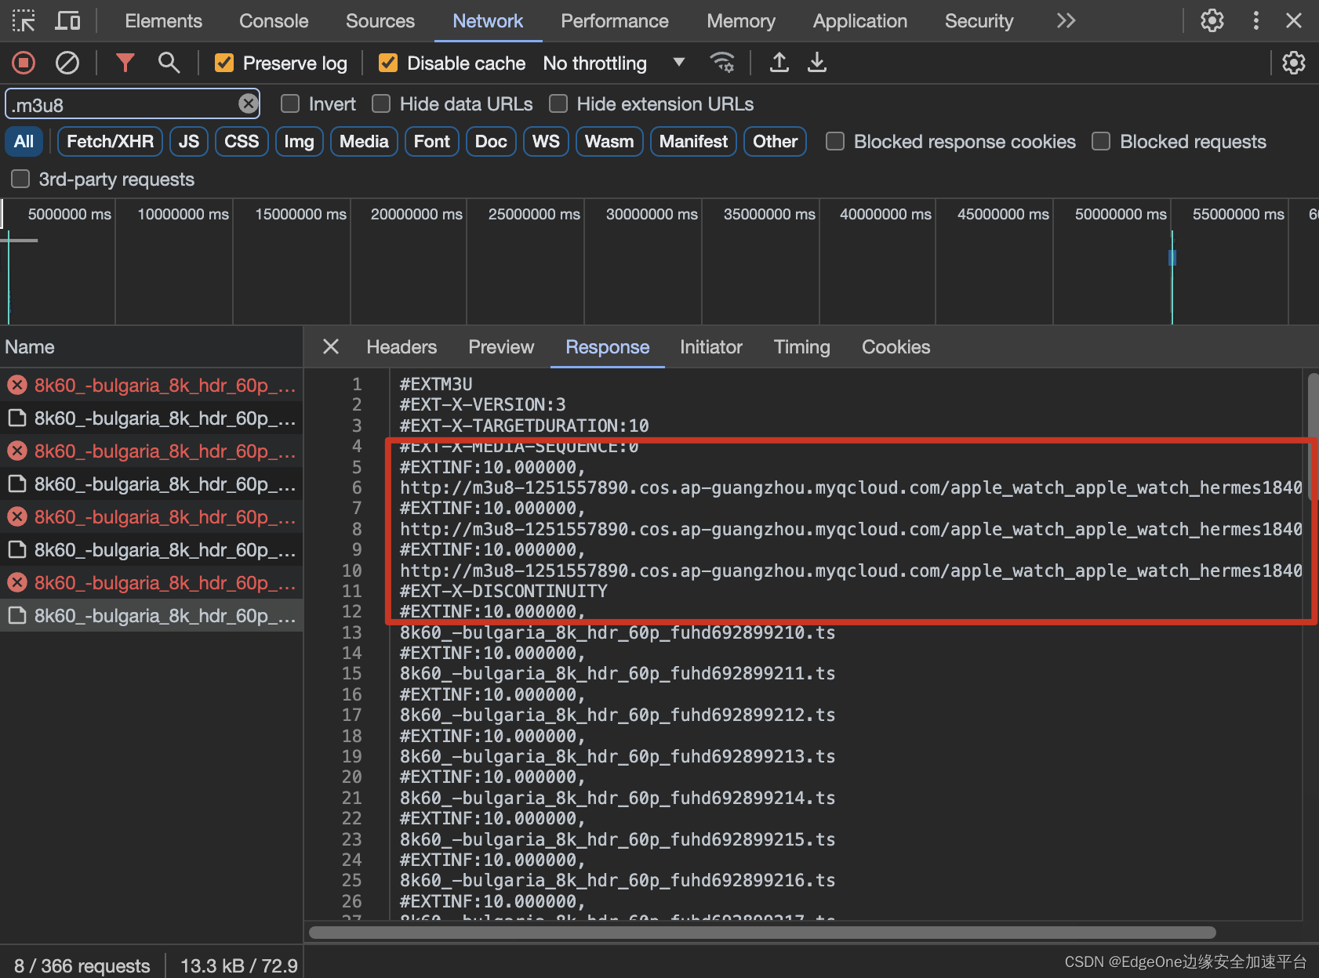Open network search magnifier
This screenshot has width=1319, height=978.
pyautogui.click(x=169, y=63)
